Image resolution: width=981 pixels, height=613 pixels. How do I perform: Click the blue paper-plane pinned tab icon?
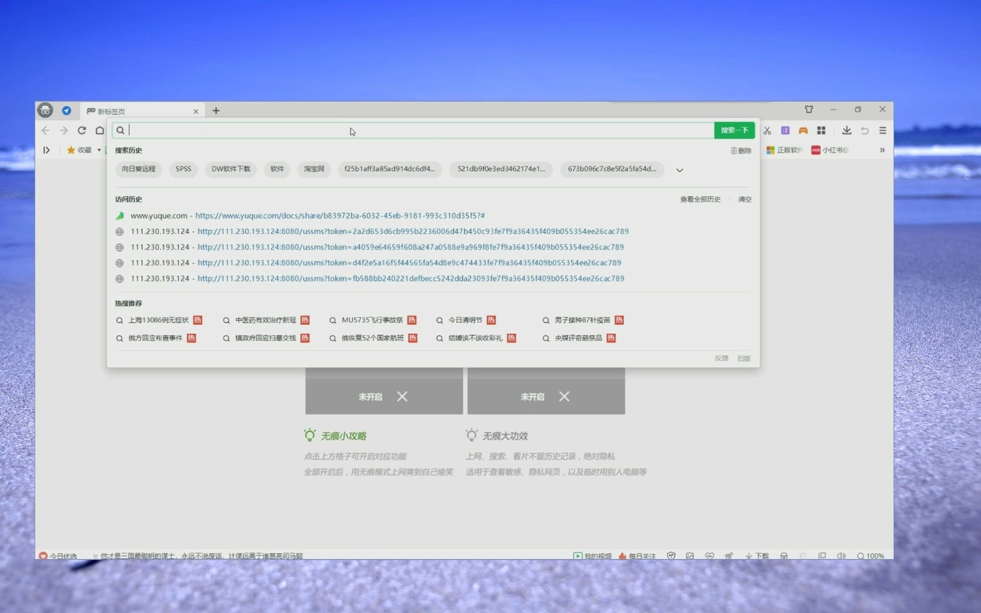coord(66,111)
